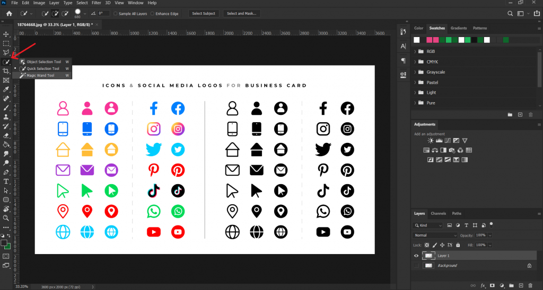
Task: Open the File menu
Action: [14, 3]
